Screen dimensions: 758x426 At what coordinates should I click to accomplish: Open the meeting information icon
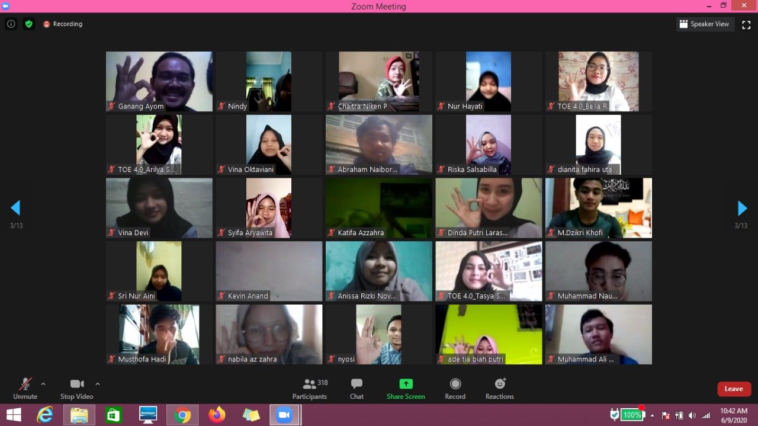point(11,24)
